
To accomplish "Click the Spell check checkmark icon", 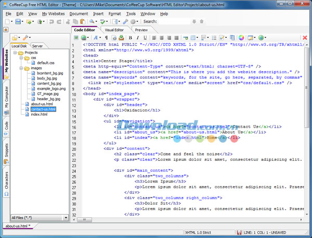I will coord(102,21).
